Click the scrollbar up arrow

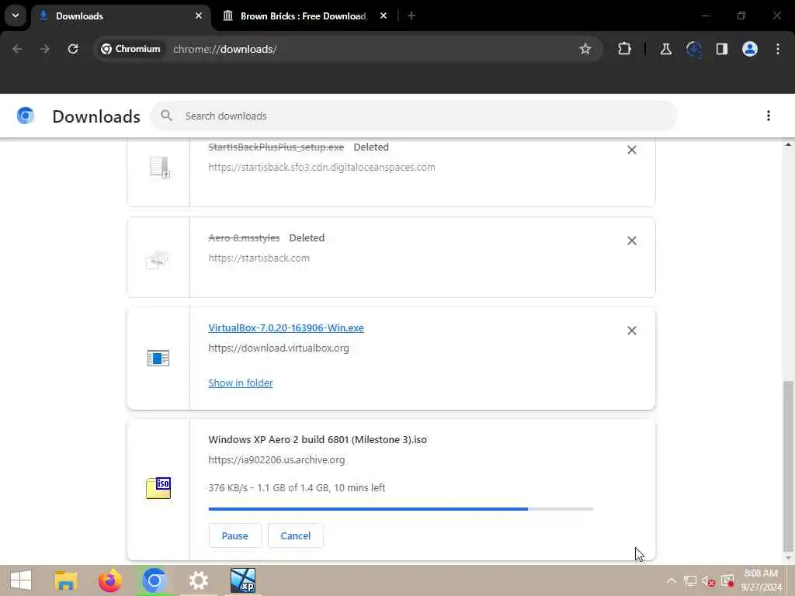pos(787,145)
